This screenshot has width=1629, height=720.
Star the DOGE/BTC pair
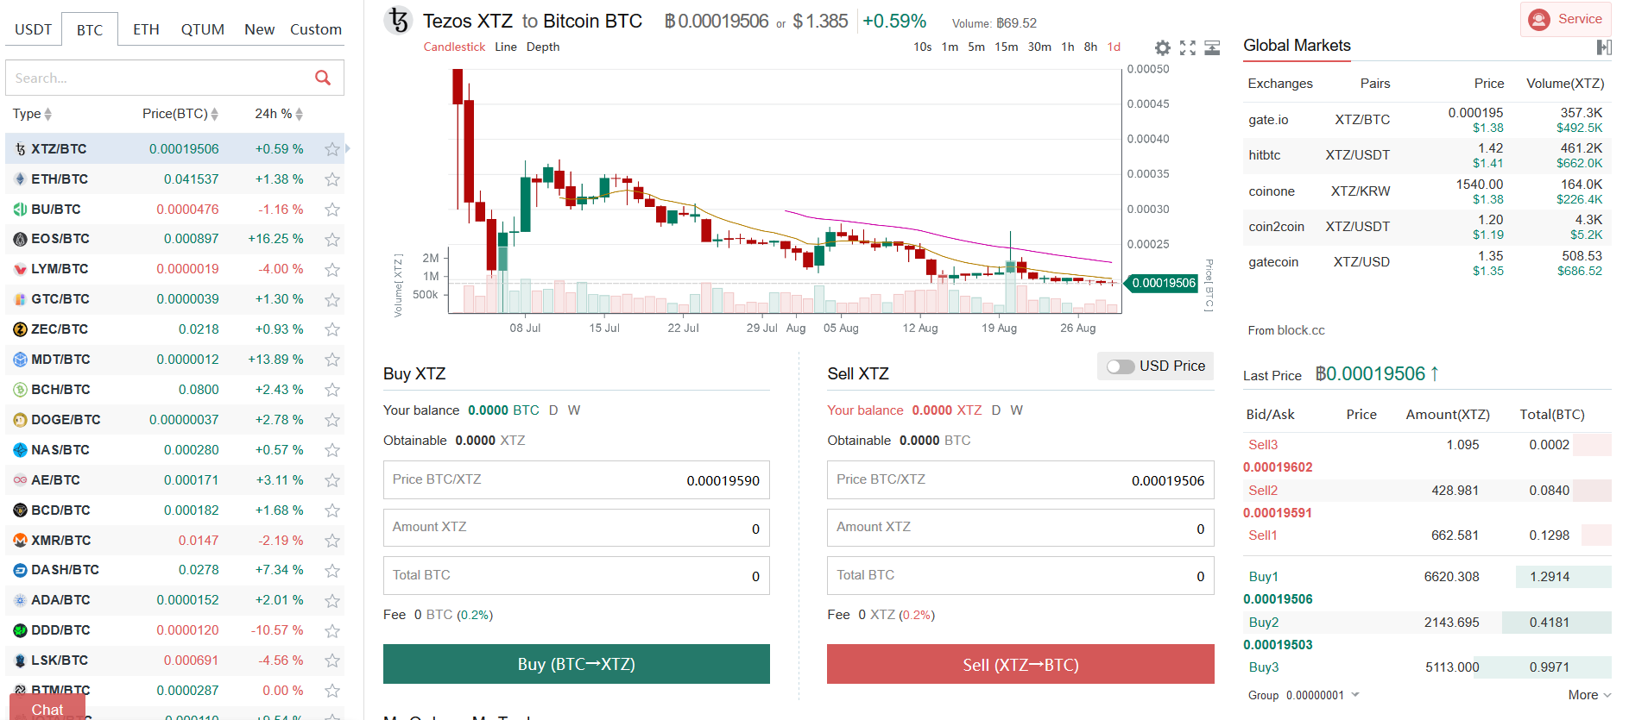click(x=332, y=420)
